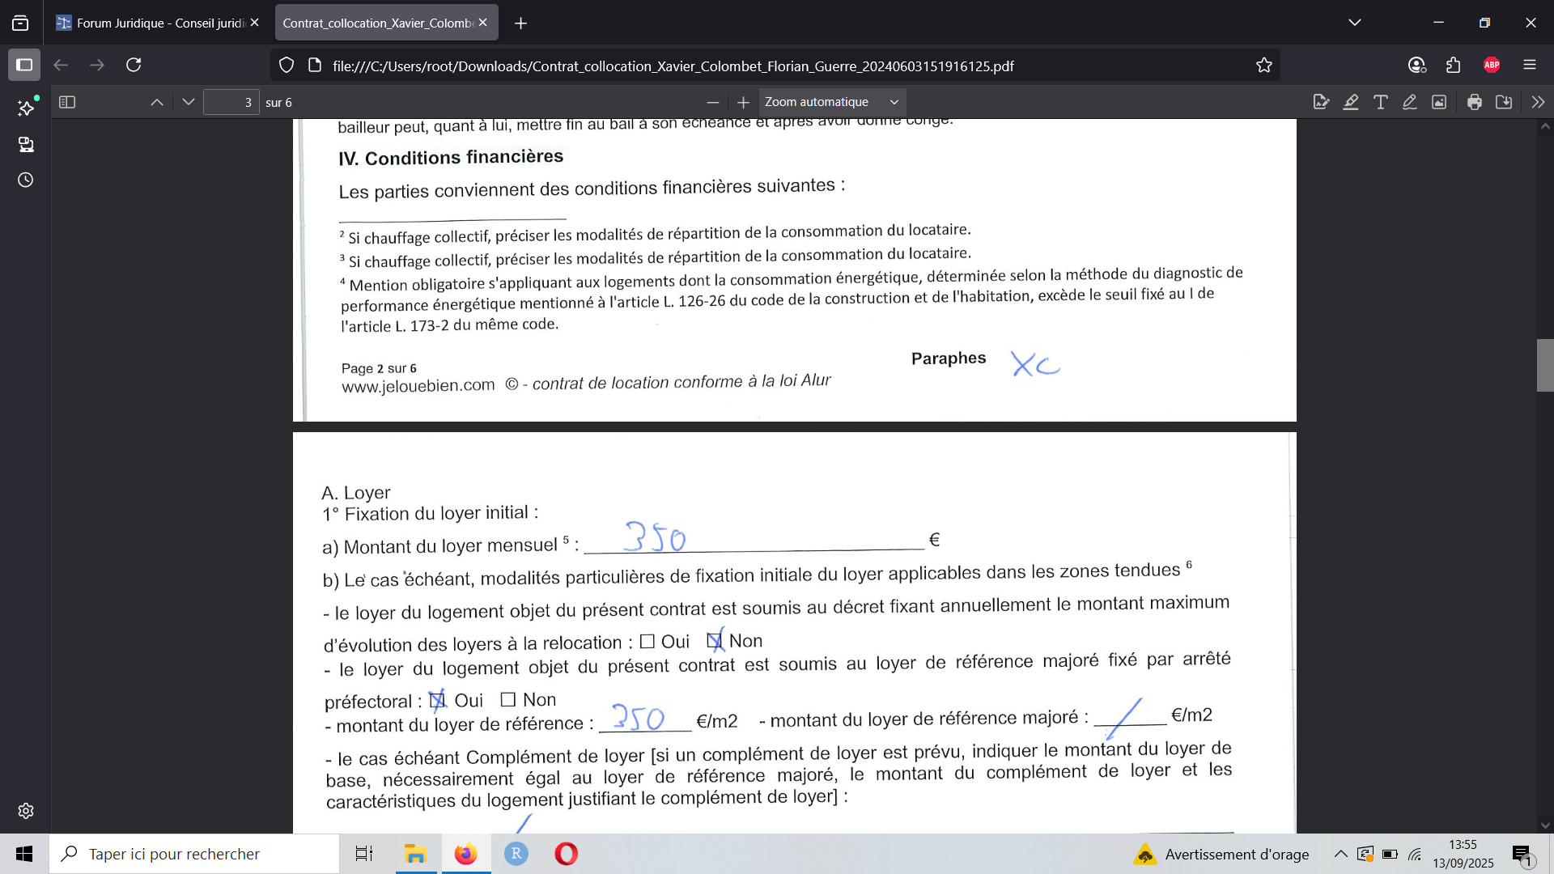Open a new browser tab
The height and width of the screenshot is (874, 1554).
coord(521,23)
